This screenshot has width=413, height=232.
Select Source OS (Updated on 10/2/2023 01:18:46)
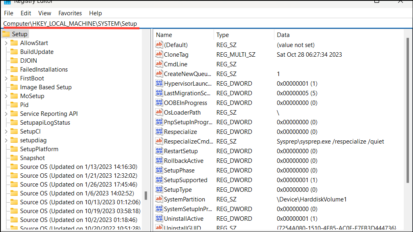tap(79, 220)
